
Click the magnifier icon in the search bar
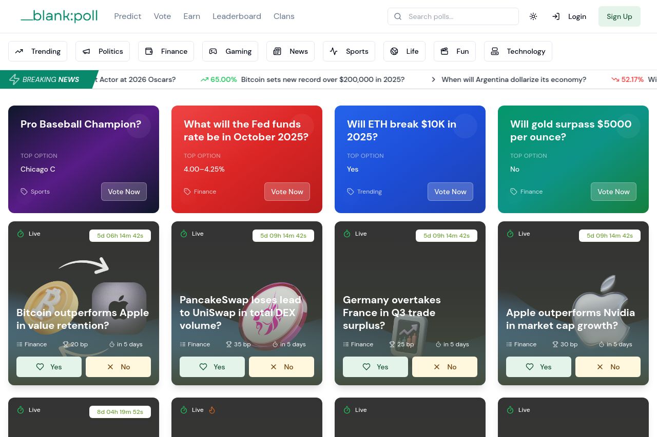pyautogui.click(x=398, y=16)
